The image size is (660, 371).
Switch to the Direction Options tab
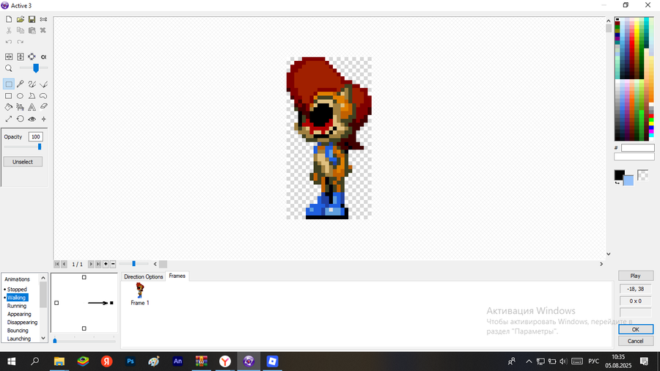pos(143,276)
